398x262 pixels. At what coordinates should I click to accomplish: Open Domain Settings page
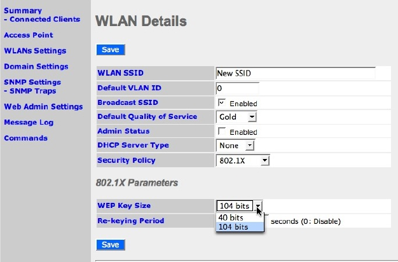[36, 66]
